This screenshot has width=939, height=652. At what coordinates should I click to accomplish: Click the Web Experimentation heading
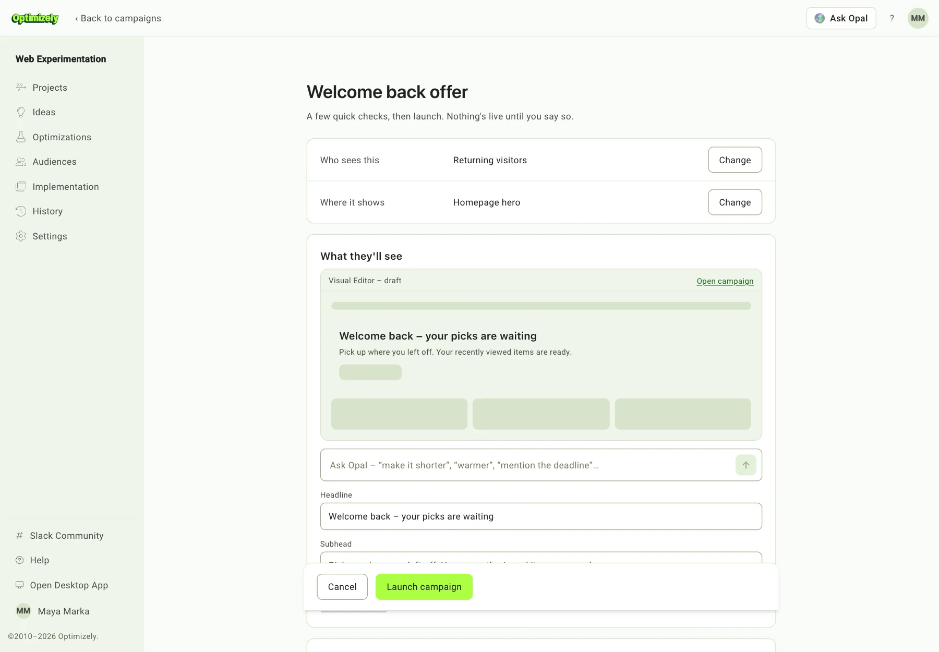(x=61, y=59)
